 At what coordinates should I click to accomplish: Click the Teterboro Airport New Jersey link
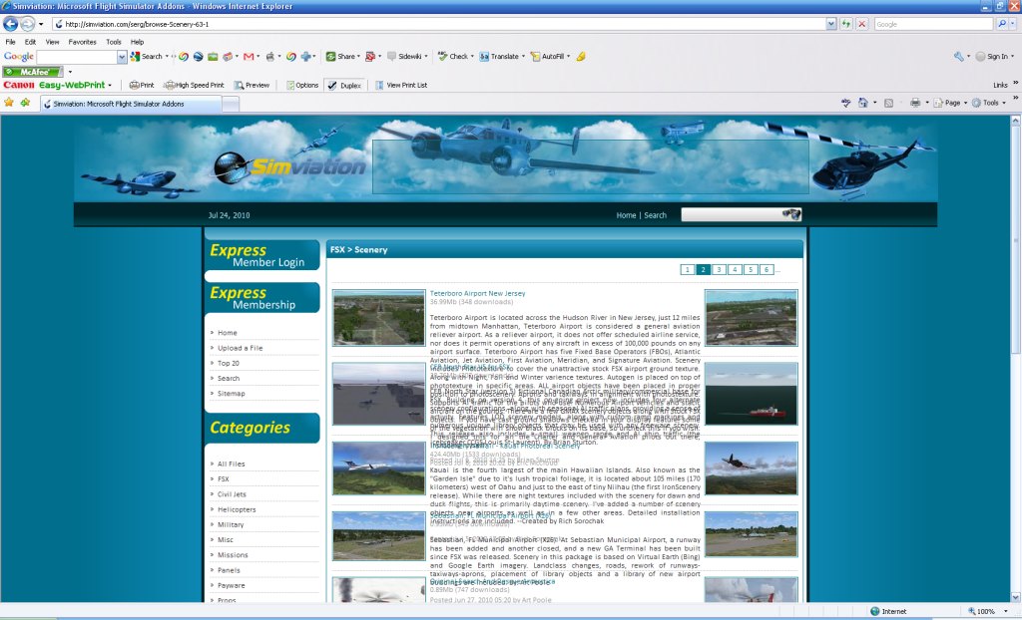(477, 294)
